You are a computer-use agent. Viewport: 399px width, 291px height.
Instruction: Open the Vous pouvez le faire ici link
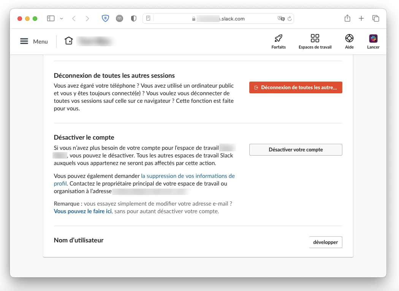83,211
